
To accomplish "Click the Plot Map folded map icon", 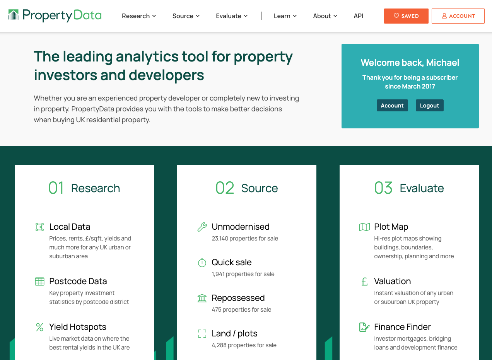I will [x=364, y=227].
